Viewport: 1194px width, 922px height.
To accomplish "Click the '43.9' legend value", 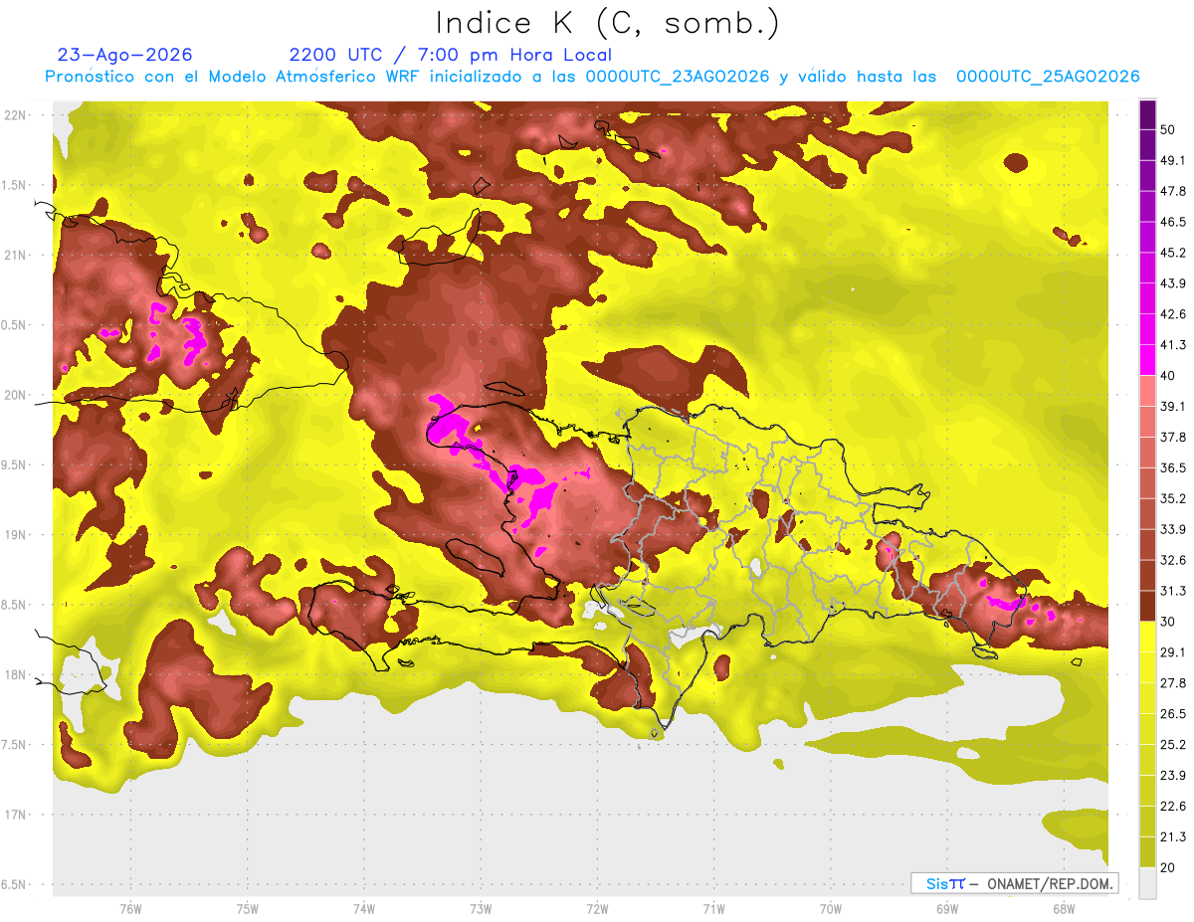I will coord(1173,283).
